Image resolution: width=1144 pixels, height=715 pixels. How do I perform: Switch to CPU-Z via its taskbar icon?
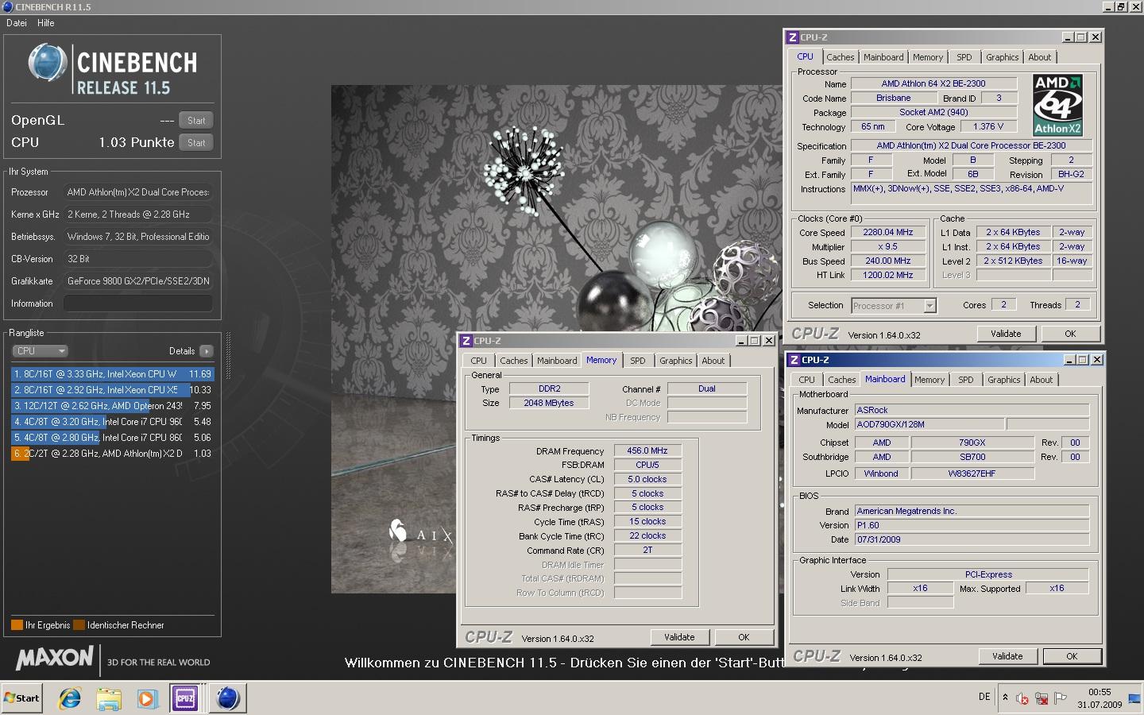[185, 698]
